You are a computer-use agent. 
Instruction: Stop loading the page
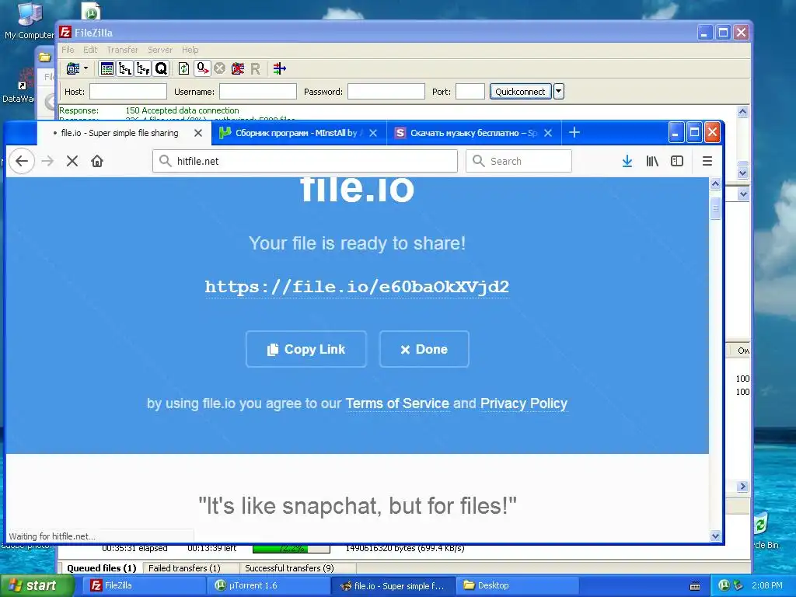pyautogui.click(x=72, y=161)
